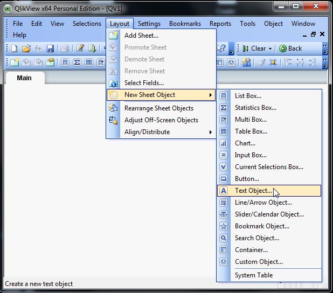Open the Tools menu
Image resolution: width=333 pixels, height=293 pixels.
247,24
